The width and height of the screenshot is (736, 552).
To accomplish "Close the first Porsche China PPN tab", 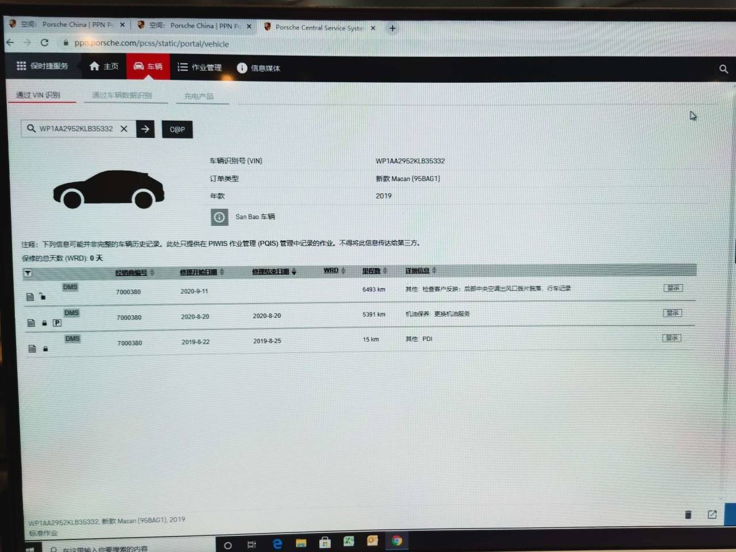I will [x=122, y=25].
